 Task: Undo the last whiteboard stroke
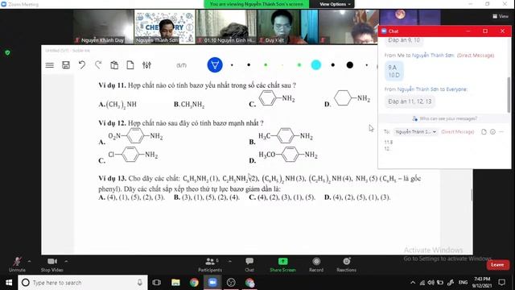point(82,65)
